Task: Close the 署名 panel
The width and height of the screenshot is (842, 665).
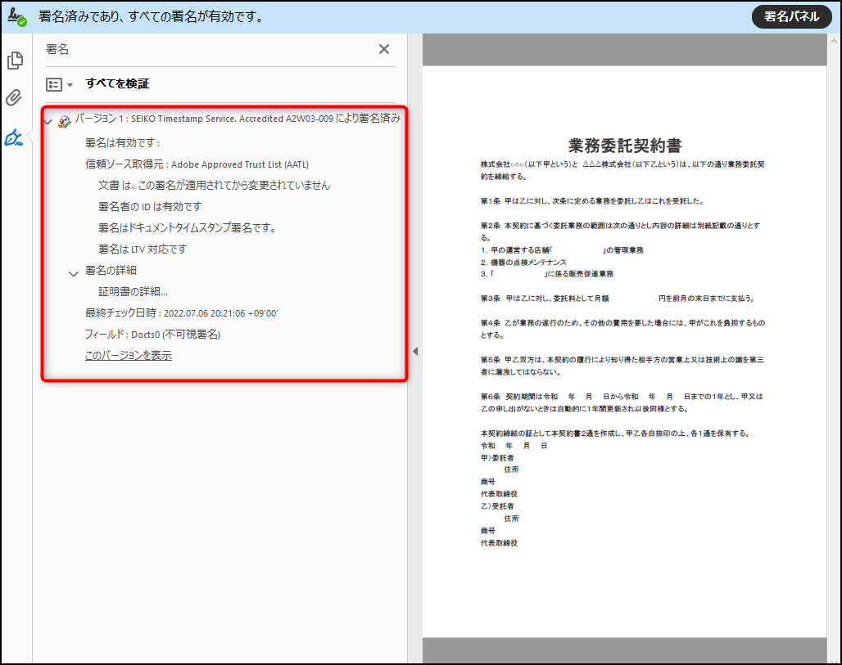Action: 383,49
